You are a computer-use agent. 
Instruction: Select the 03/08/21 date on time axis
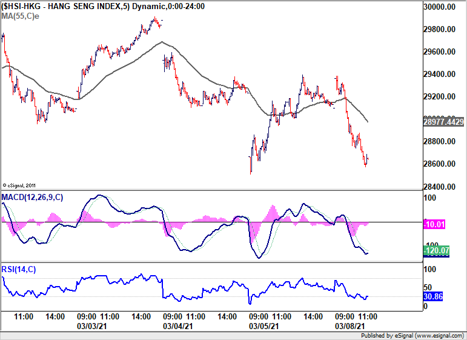(x=351, y=325)
